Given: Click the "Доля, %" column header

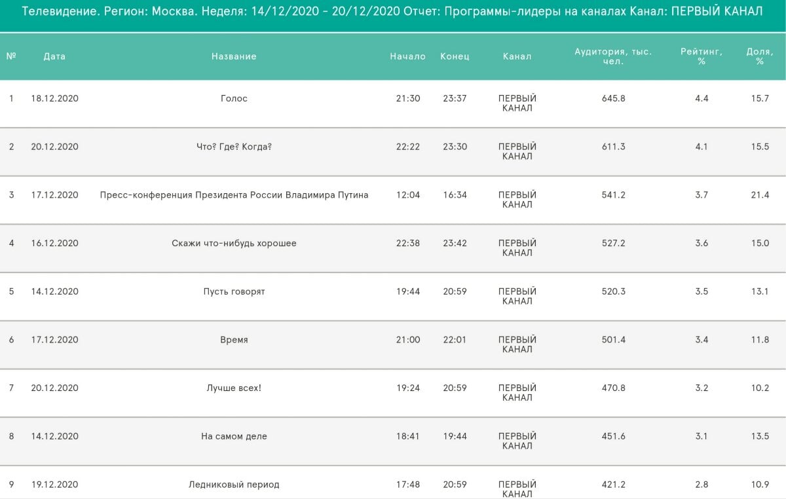Looking at the screenshot, I should click(760, 56).
